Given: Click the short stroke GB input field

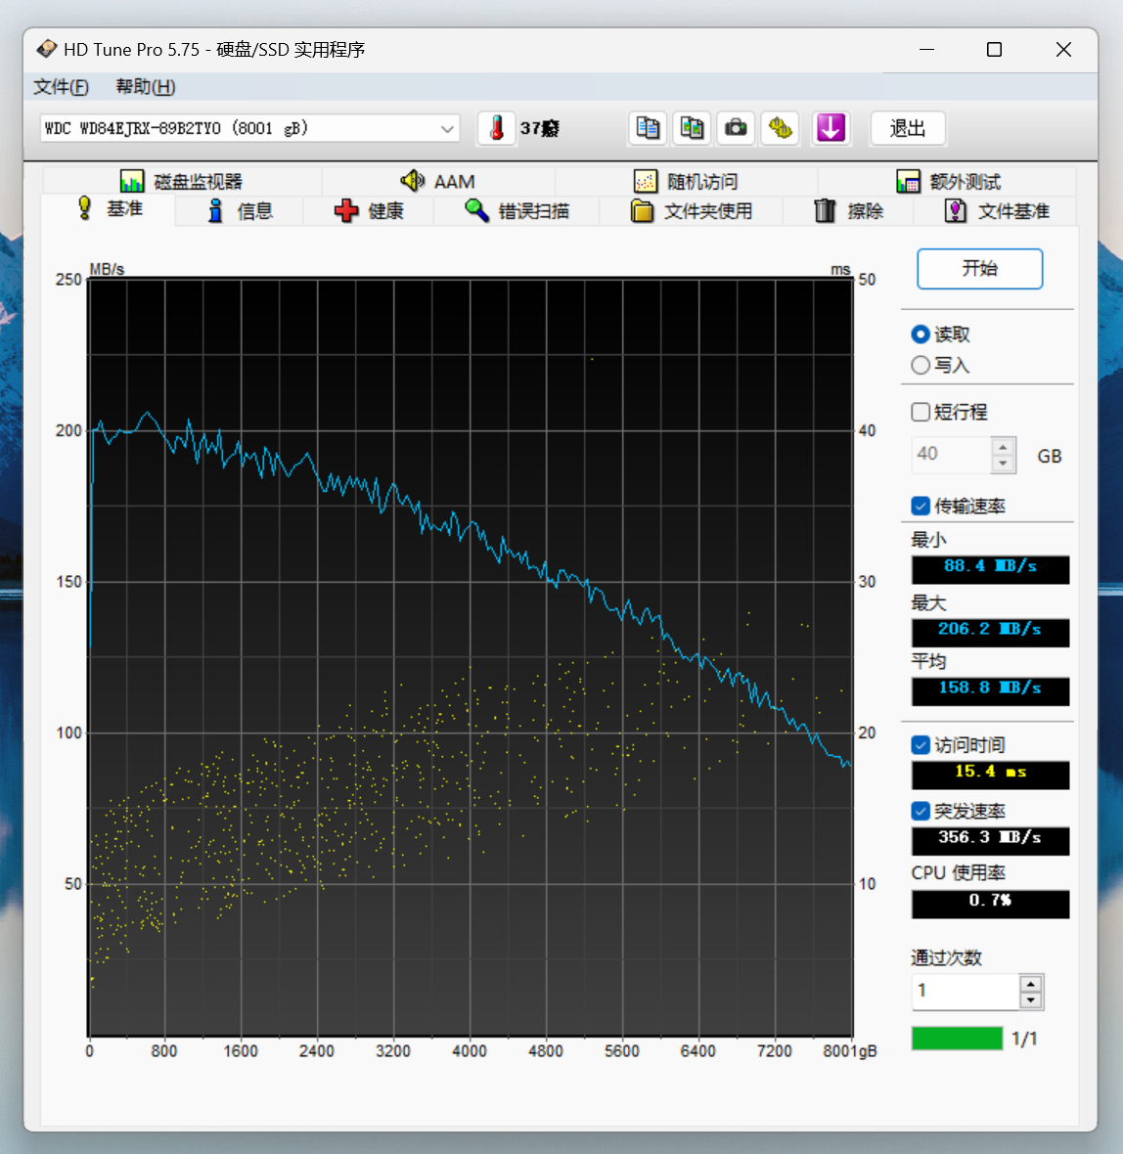Looking at the screenshot, I should 952,455.
